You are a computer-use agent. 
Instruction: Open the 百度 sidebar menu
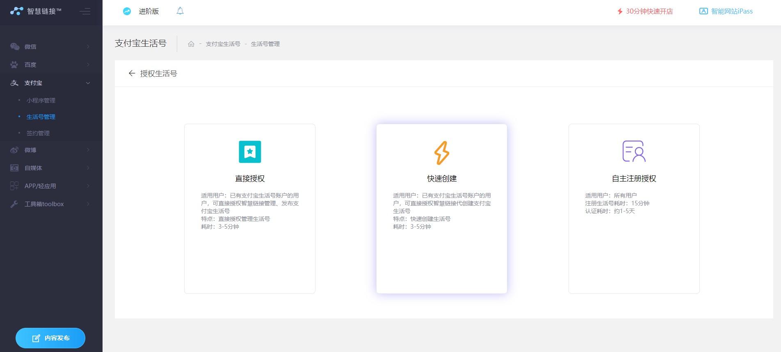[51, 65]
